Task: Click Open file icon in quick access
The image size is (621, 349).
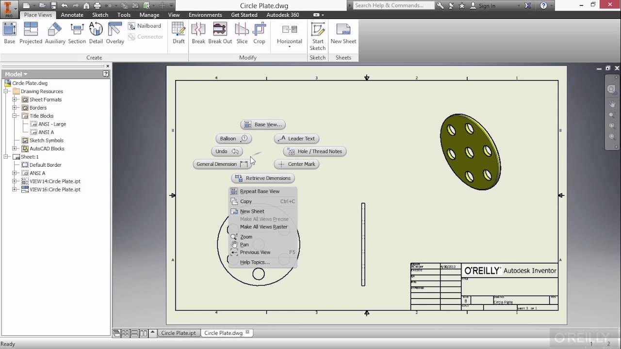Action: click(x=43, y=6)
